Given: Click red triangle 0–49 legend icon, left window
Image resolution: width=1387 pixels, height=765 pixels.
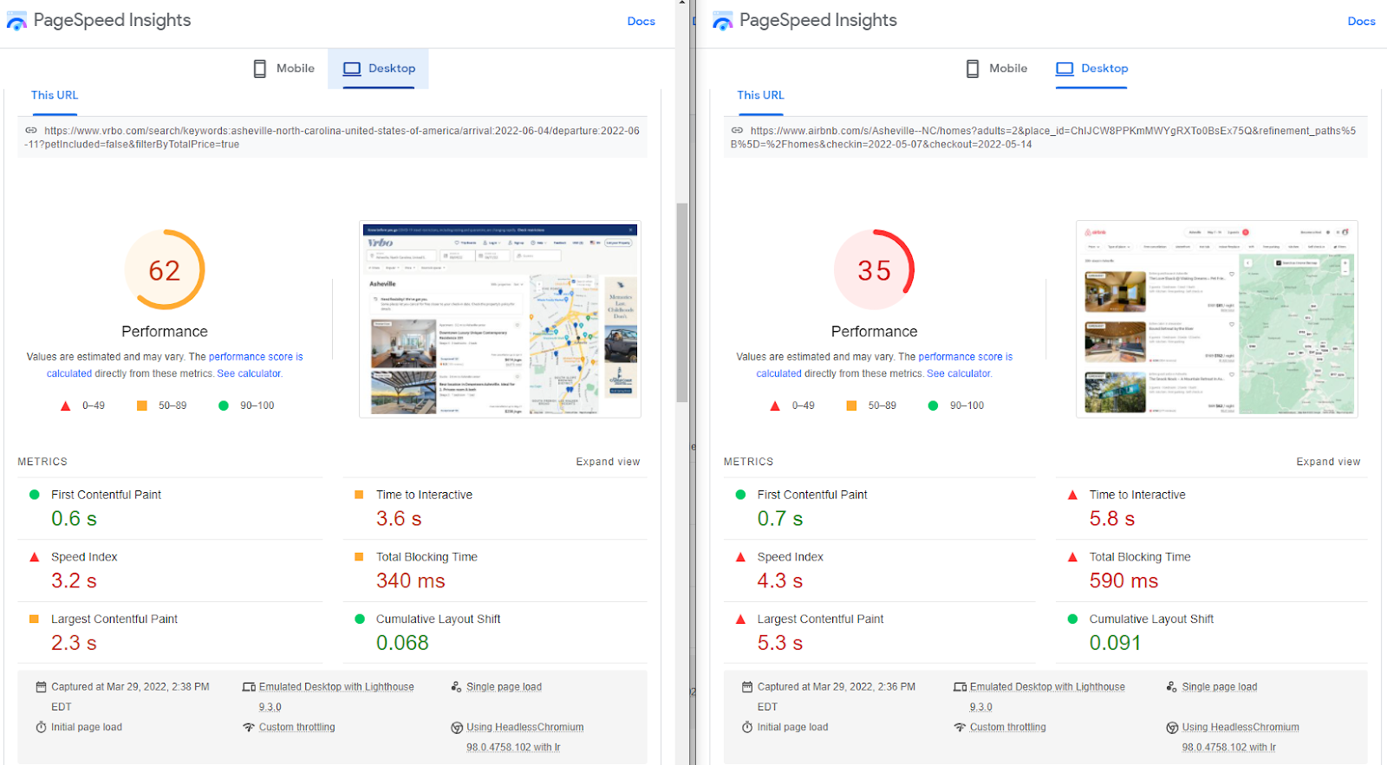Looking at the screenshot, I should point(65,405).
